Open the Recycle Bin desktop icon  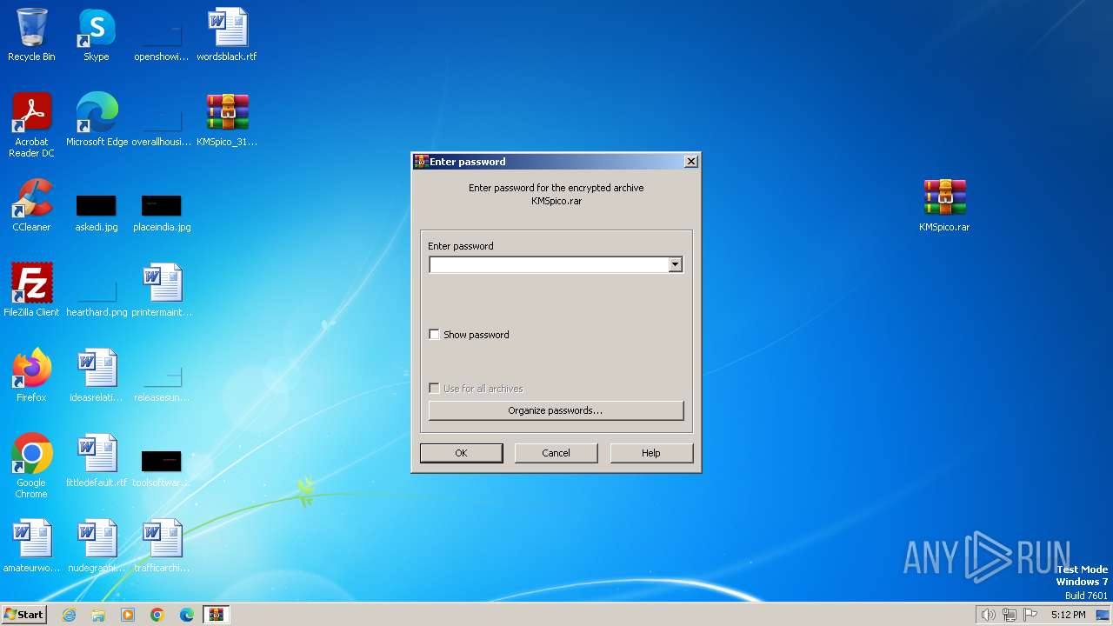coord(31,35)
